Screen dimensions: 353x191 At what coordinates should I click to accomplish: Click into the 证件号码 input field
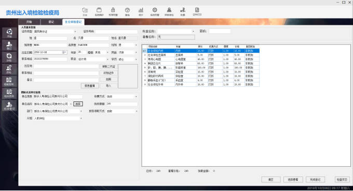click(x=116, y=32)
